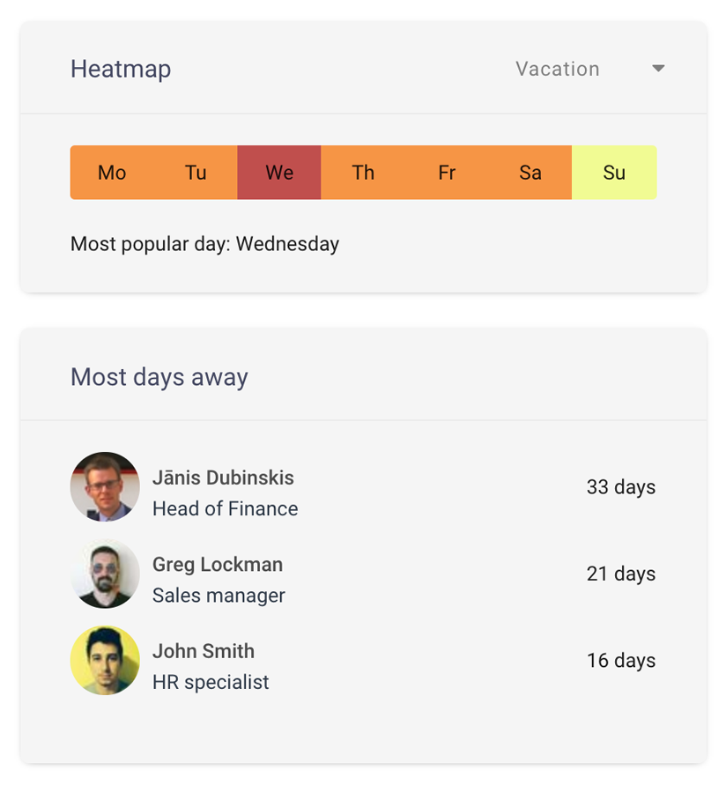Select the Thursday heatmap cell

tap(363, 173)
